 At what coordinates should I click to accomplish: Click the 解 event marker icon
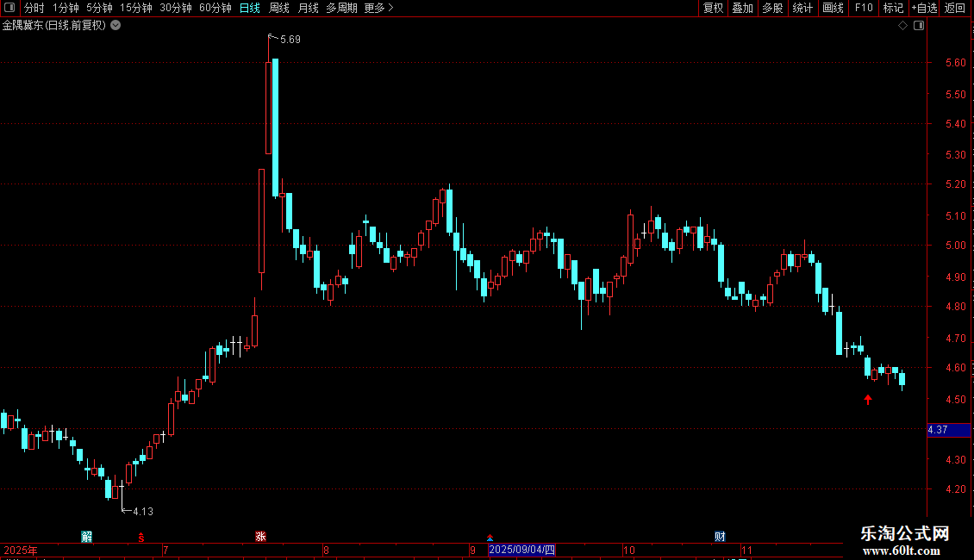point(86,537)
